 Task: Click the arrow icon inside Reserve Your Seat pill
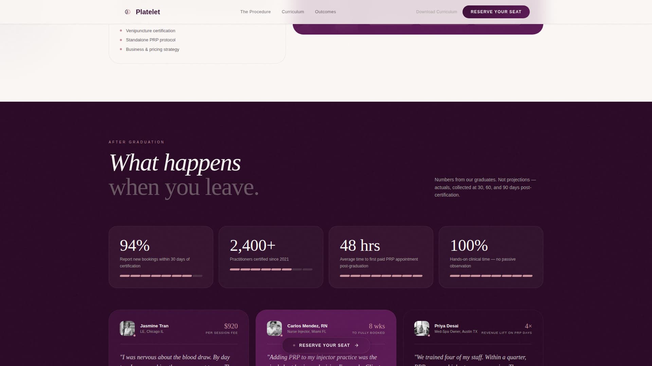click(357, 345)
